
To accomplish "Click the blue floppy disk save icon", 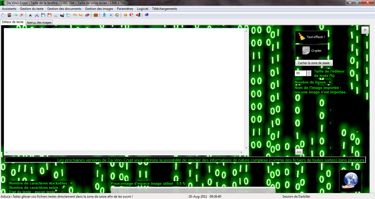I will (43, 15).
